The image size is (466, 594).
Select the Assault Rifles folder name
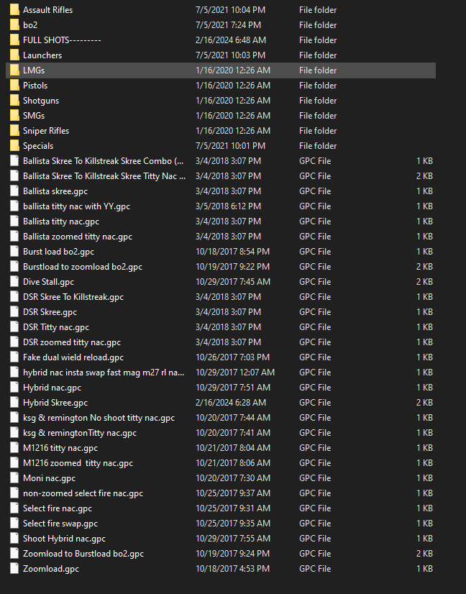pos(47,10)
